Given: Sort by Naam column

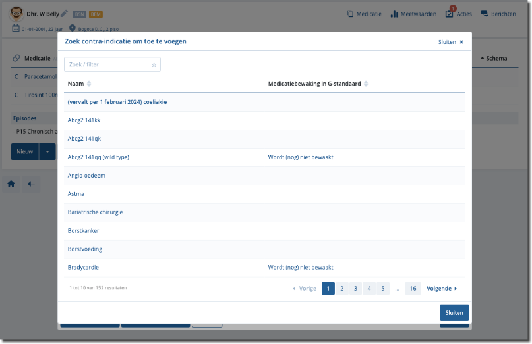Looking at the screenshot, I should [x=89, y=84].
